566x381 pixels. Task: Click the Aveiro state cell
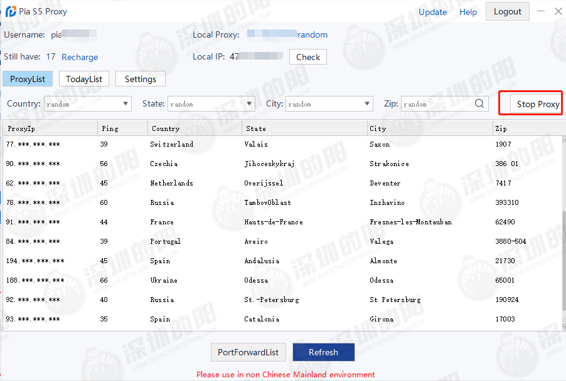point(256,241)
